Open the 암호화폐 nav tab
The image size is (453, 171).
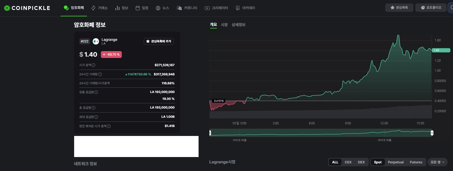74,8
